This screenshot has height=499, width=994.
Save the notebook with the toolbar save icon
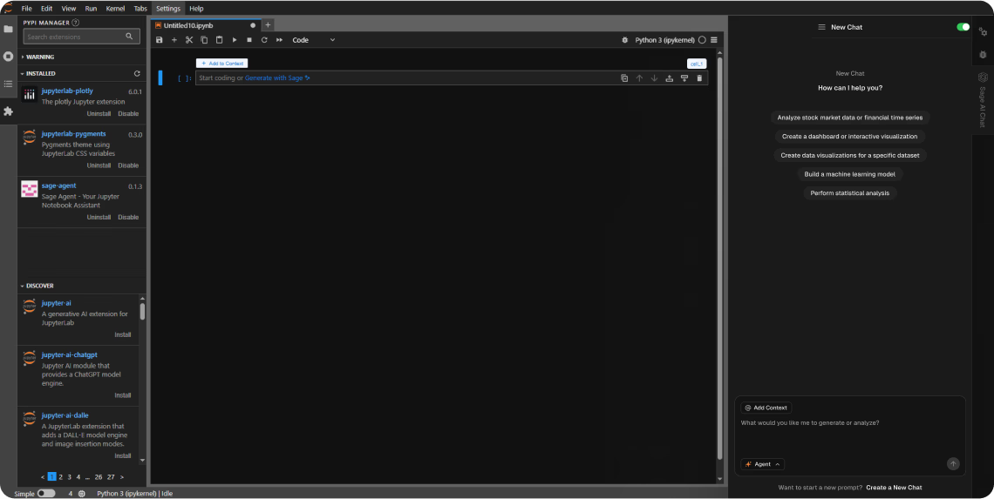pos(159,40)
